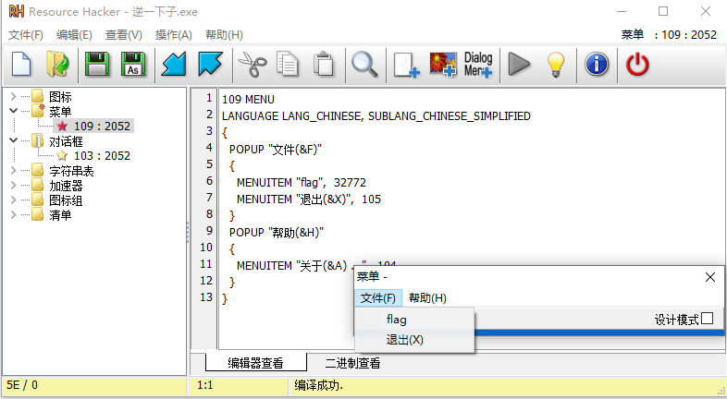Screen dimensions: 727x399
Task: Minimize the Resource Hacker window
Action: (622, 11)
